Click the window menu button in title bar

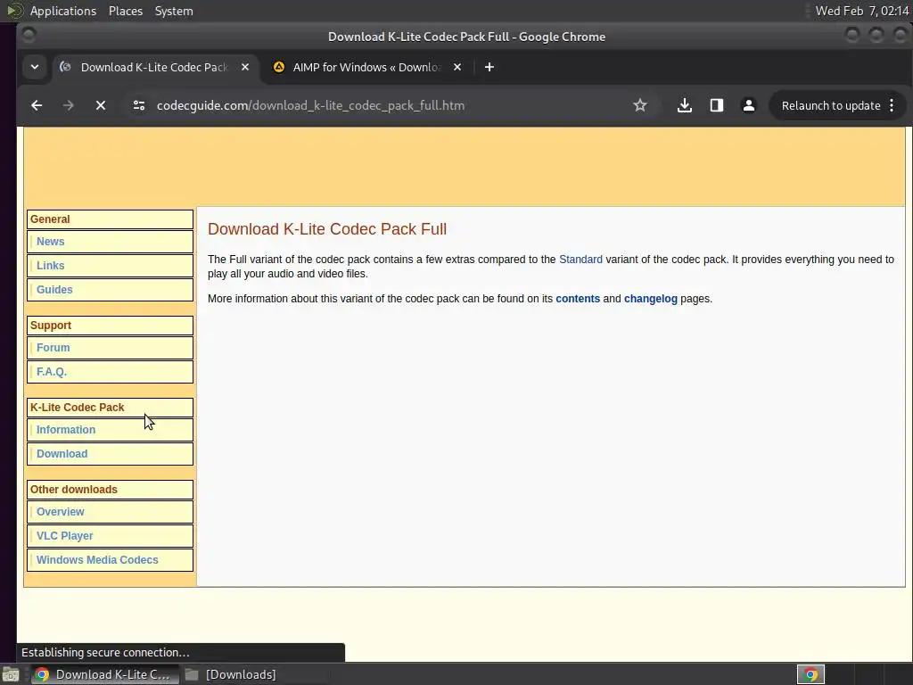click(x=28, y=36)
